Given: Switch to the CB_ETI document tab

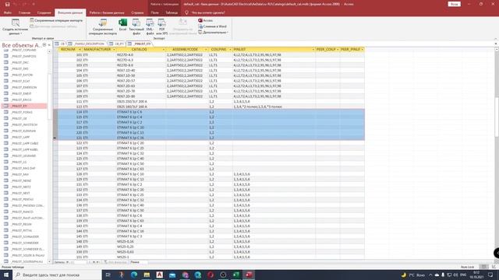Looking at the screenshot, I should tap(116, 44).
